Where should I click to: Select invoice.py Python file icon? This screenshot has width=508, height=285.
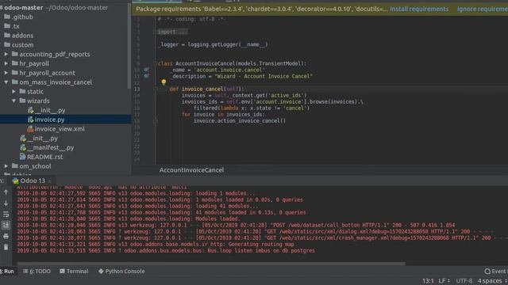pos(30,120)
